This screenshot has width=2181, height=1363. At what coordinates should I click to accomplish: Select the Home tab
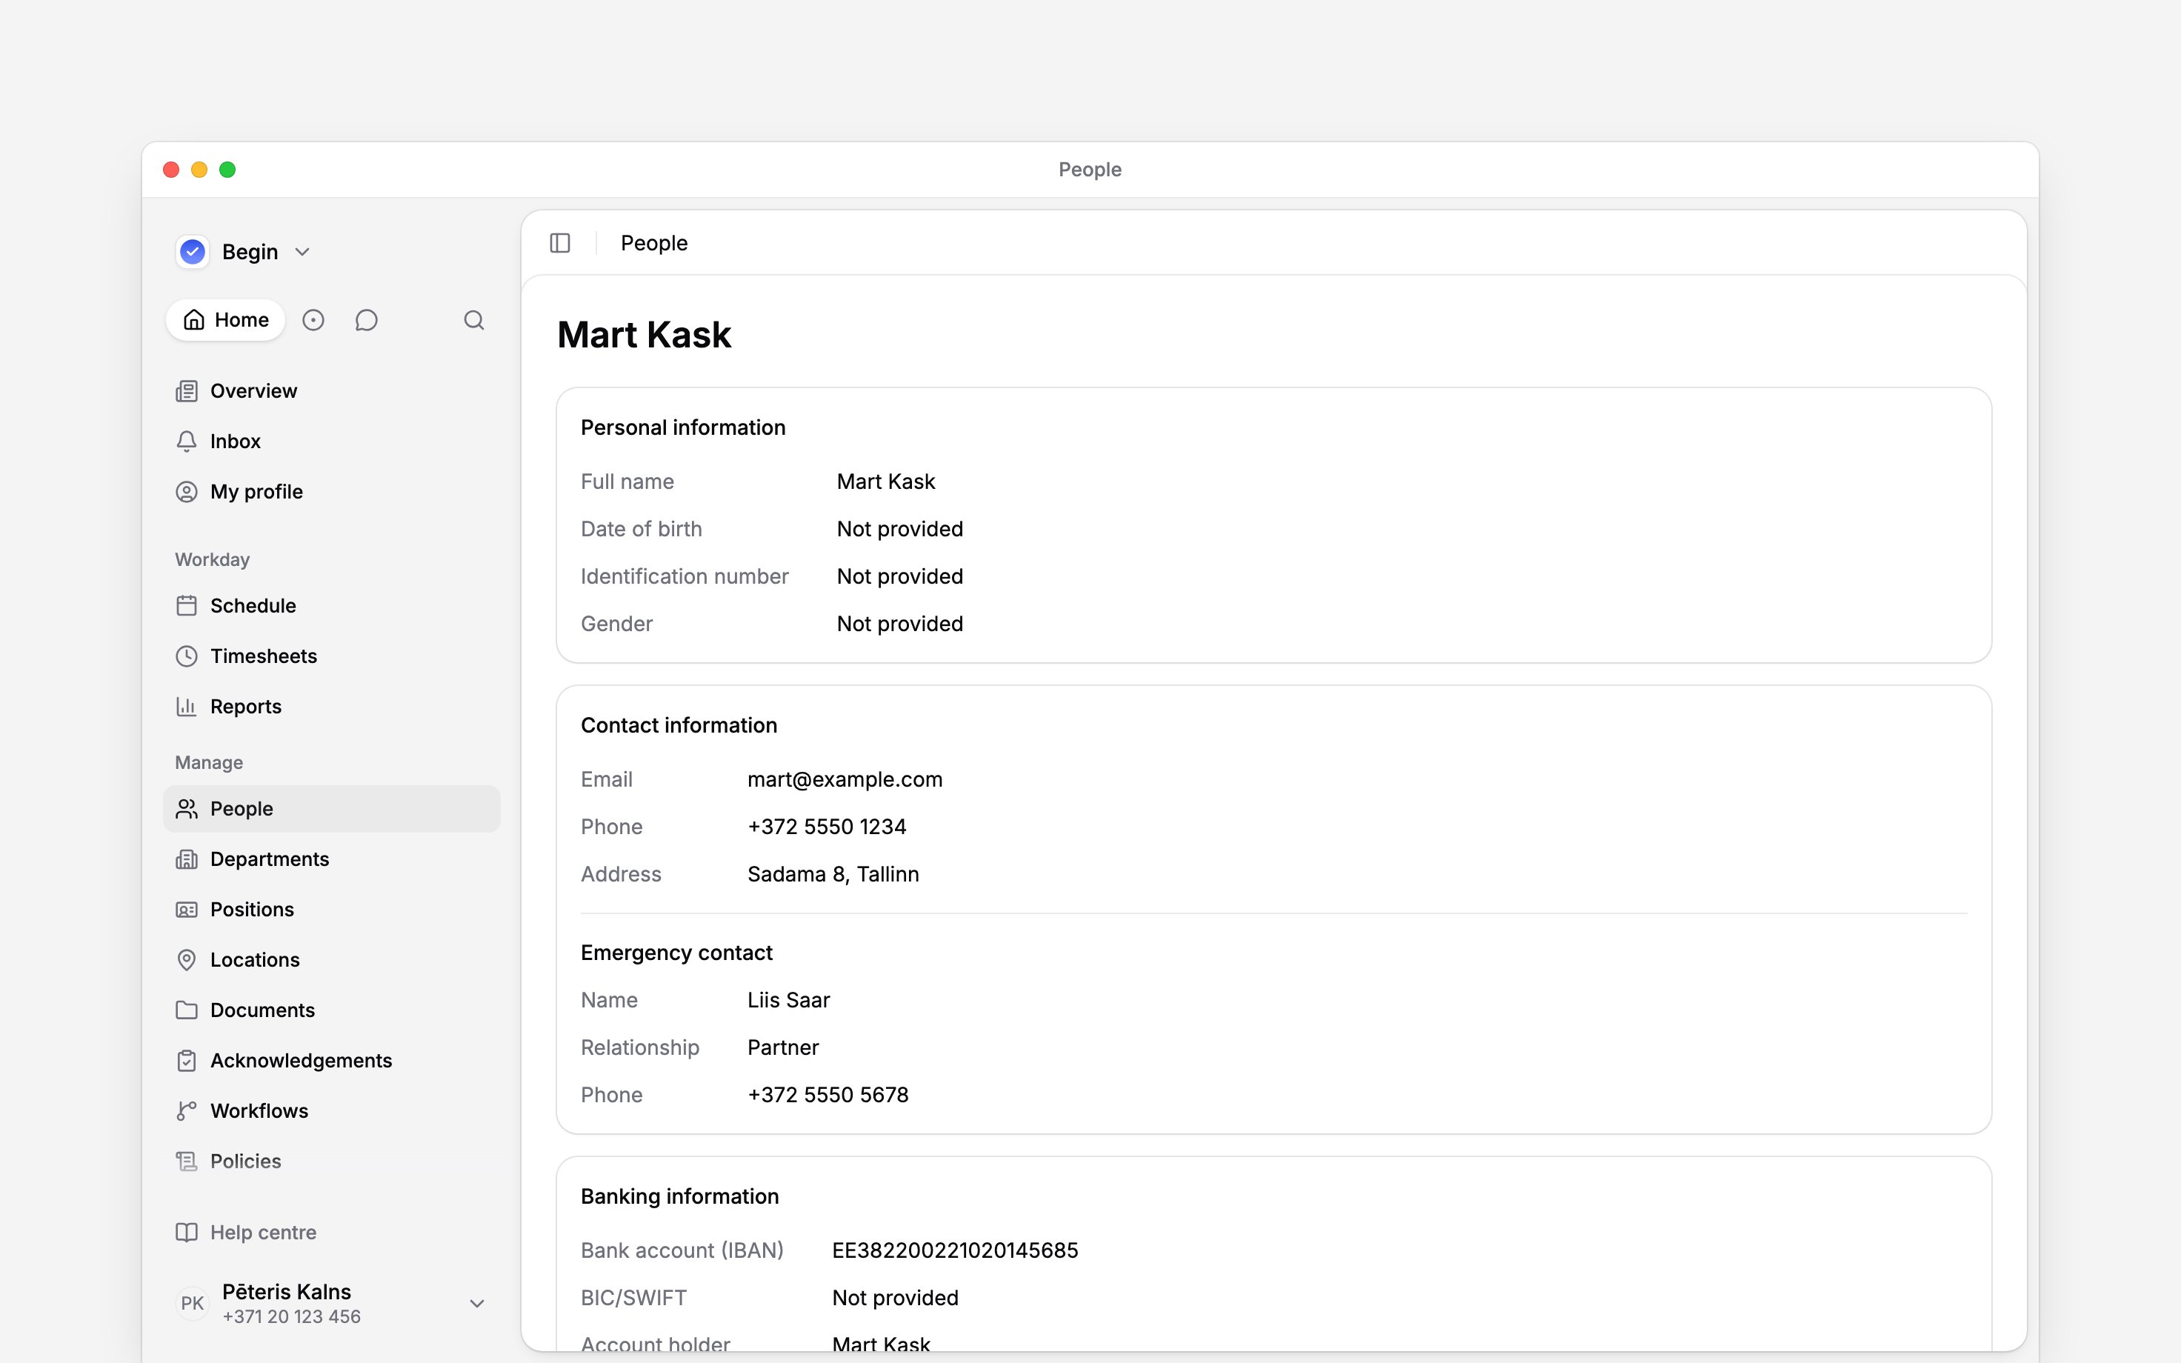(x=225, y=320)
